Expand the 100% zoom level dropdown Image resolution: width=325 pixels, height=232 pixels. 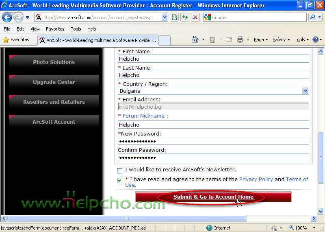314,228
